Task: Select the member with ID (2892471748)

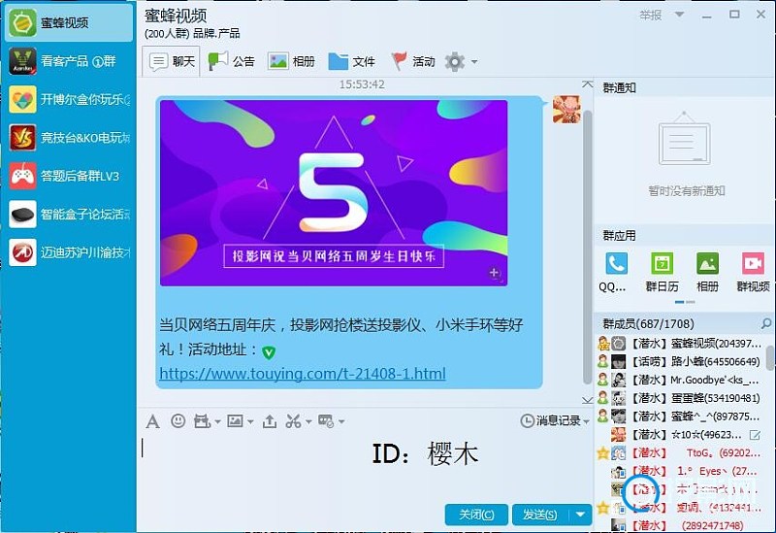Action: tap(680, 525)
